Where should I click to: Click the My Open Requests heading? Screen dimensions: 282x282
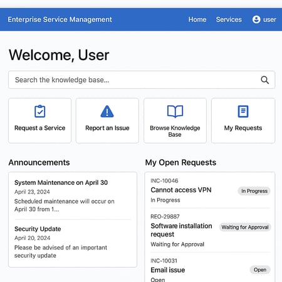point(180,162)
